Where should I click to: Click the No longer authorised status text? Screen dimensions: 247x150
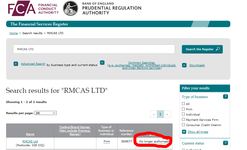154,142
